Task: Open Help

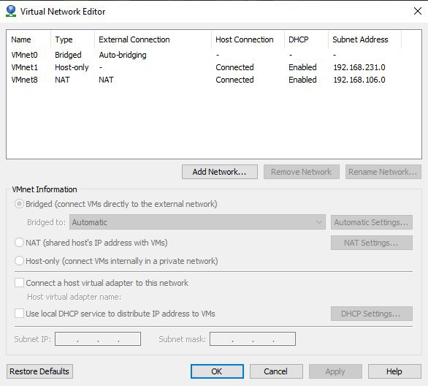Action: coord(394,371)
